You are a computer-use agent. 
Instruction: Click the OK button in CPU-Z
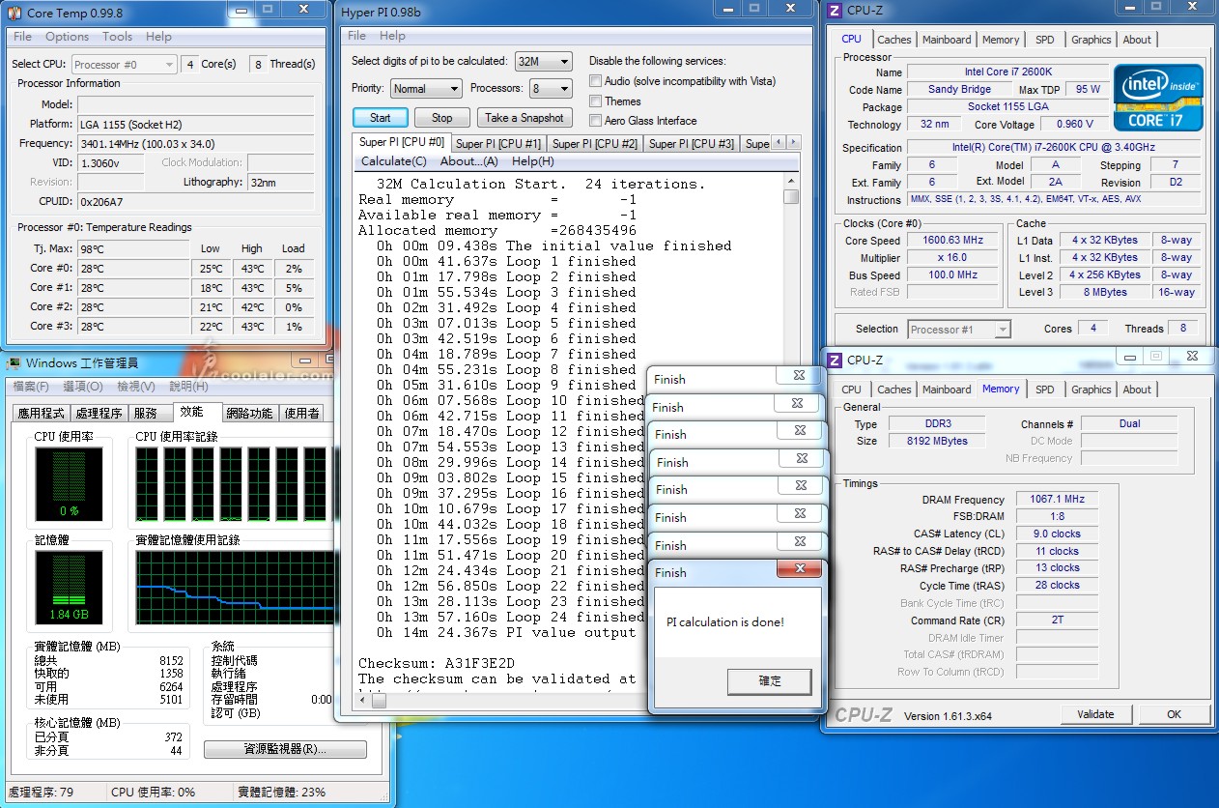[x=1174, y=714]
